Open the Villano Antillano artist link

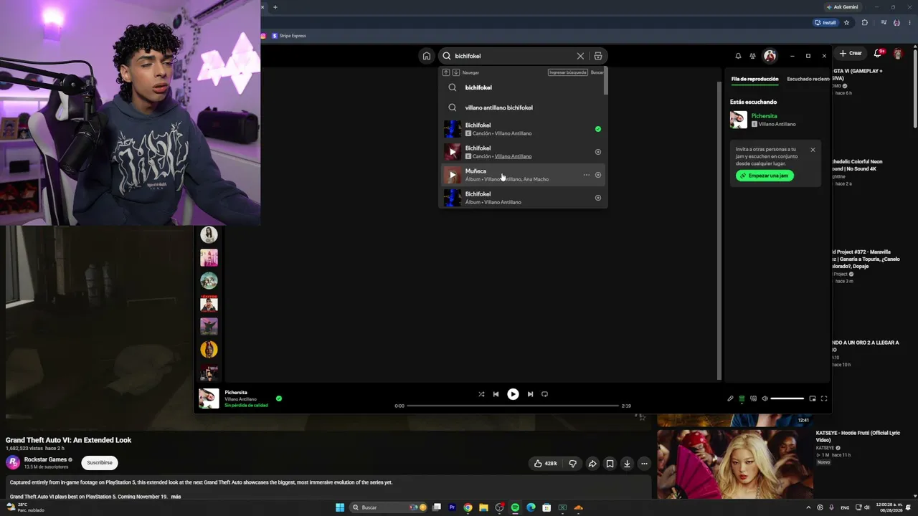[513, 156]
